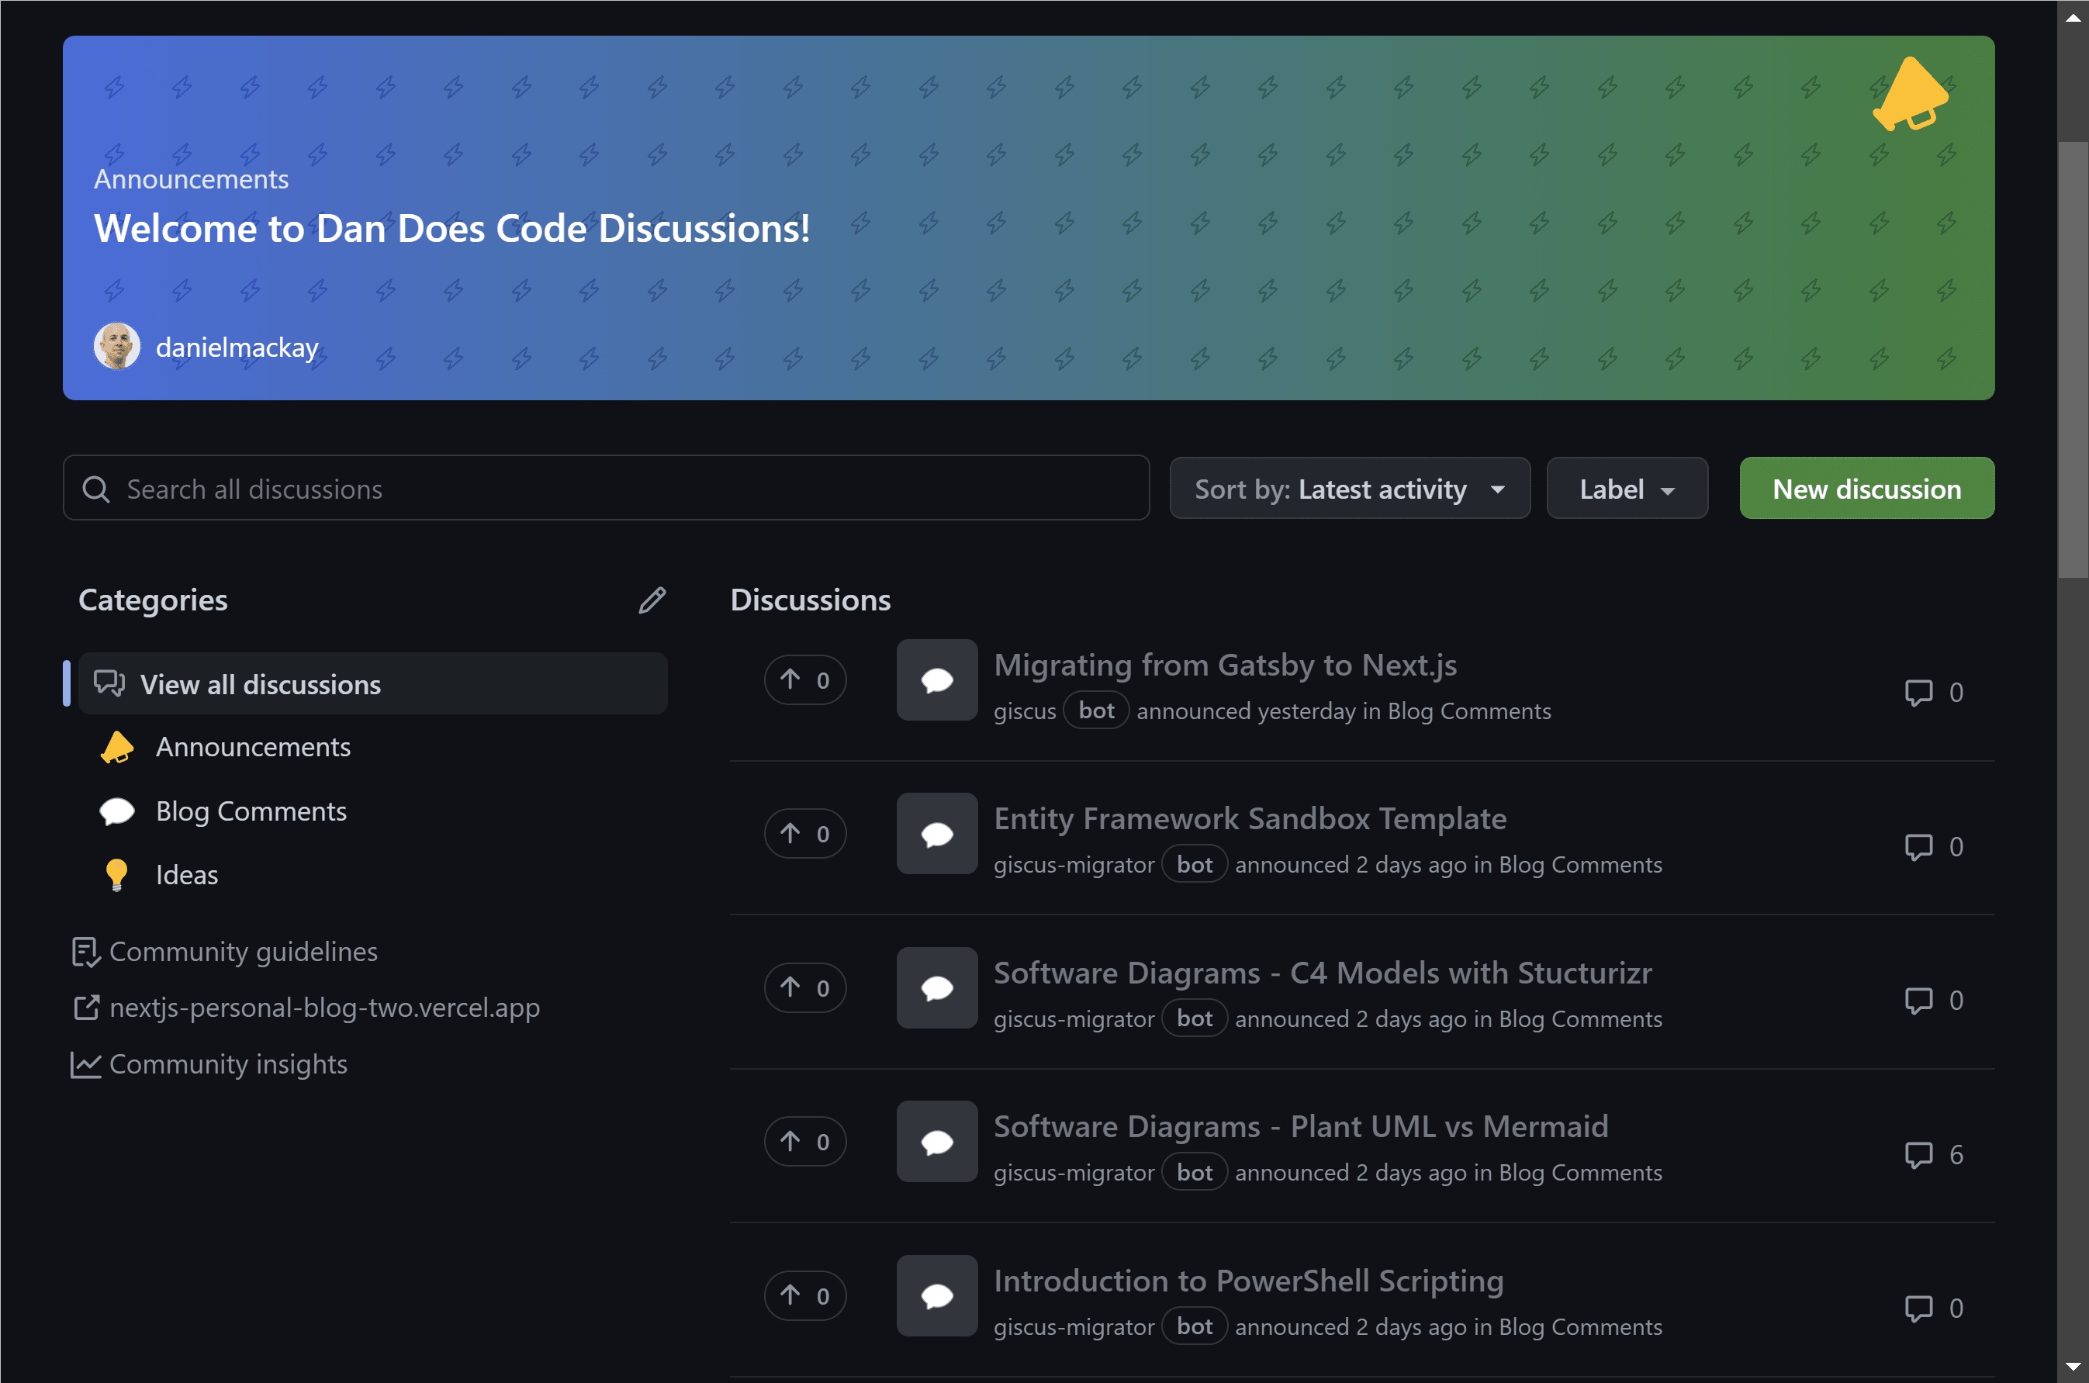Open Blog Comments link under Plant UML vs Mermaid

(1580, 1173)
